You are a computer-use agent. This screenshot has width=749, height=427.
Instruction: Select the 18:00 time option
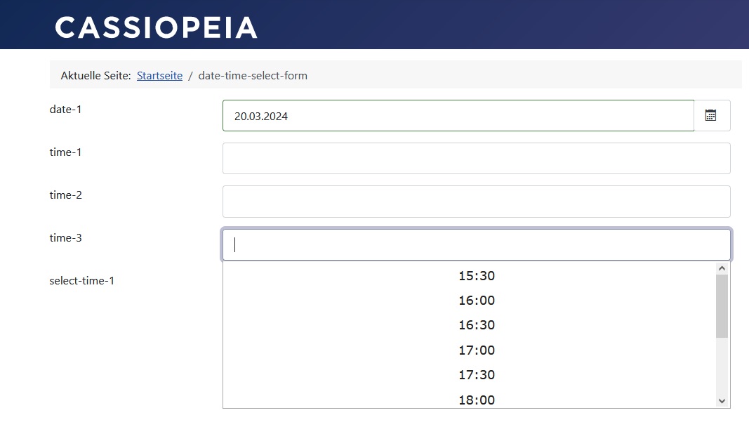tap(477, 400)
